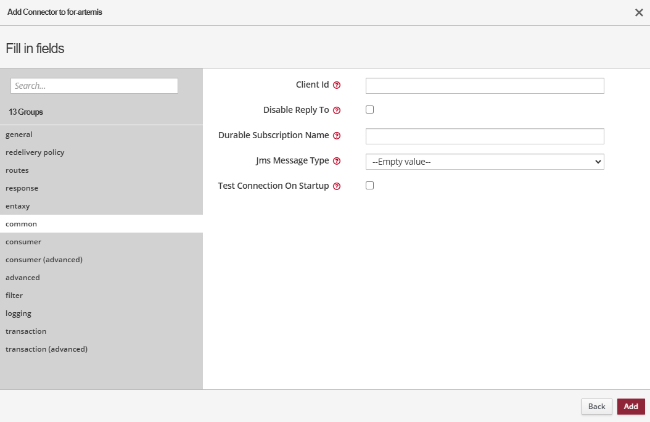Go to the consumer (advanced) group

point(44,260)
